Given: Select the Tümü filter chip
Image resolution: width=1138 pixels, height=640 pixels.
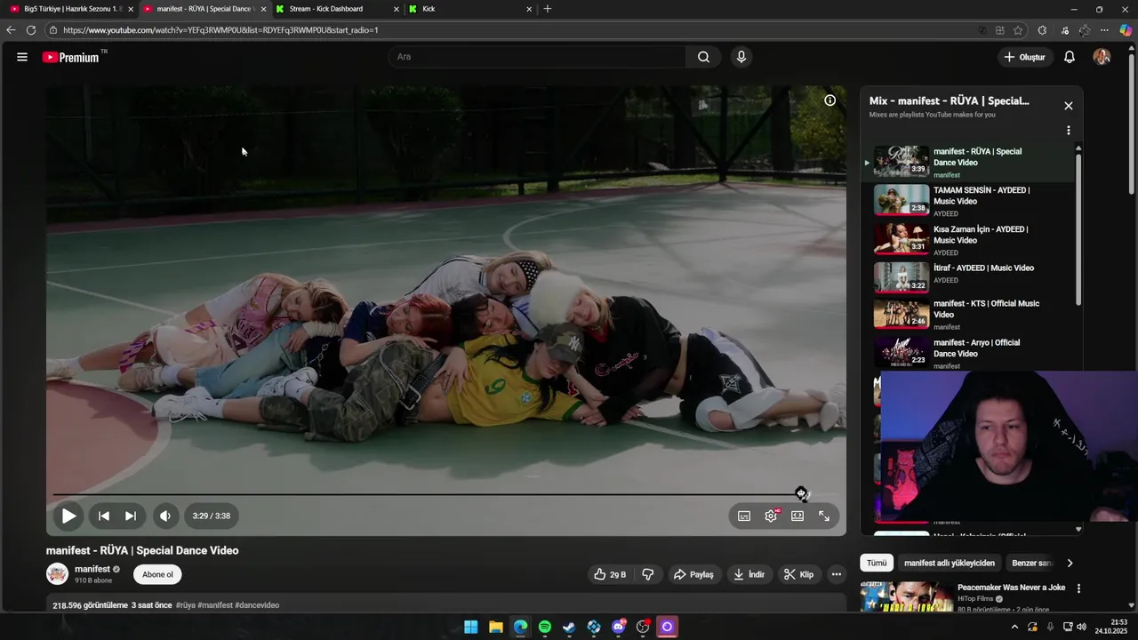Looking at the screenshot, I should click(x=877, y=563).
